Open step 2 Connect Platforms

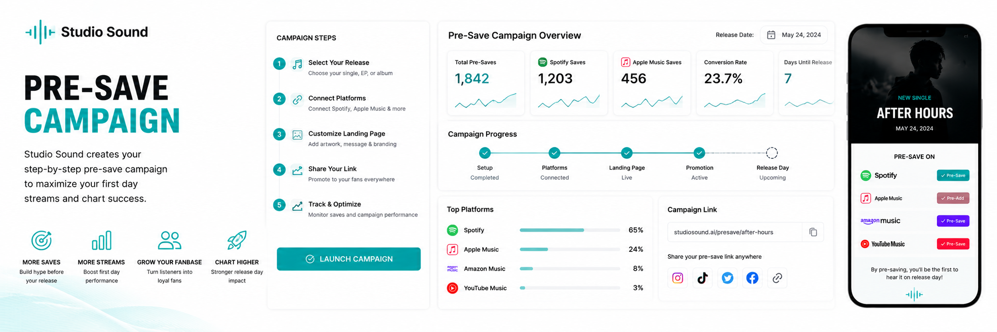click(347, 103)
